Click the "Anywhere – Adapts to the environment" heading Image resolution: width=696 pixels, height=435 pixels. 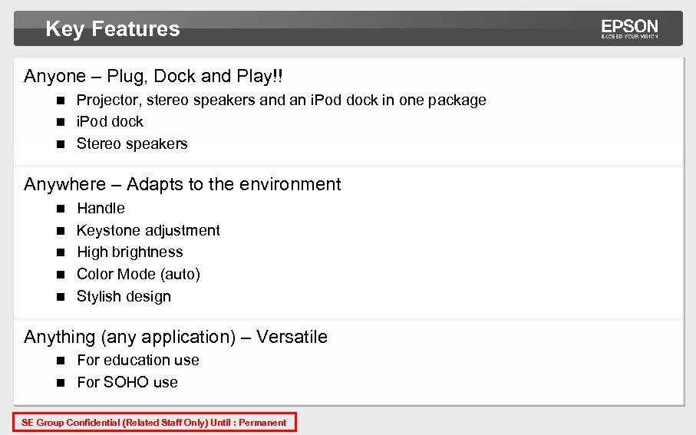click(182, 184)
